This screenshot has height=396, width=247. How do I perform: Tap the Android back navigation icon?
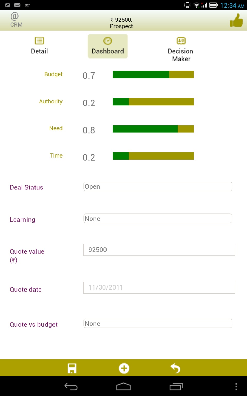coord(71,386)
